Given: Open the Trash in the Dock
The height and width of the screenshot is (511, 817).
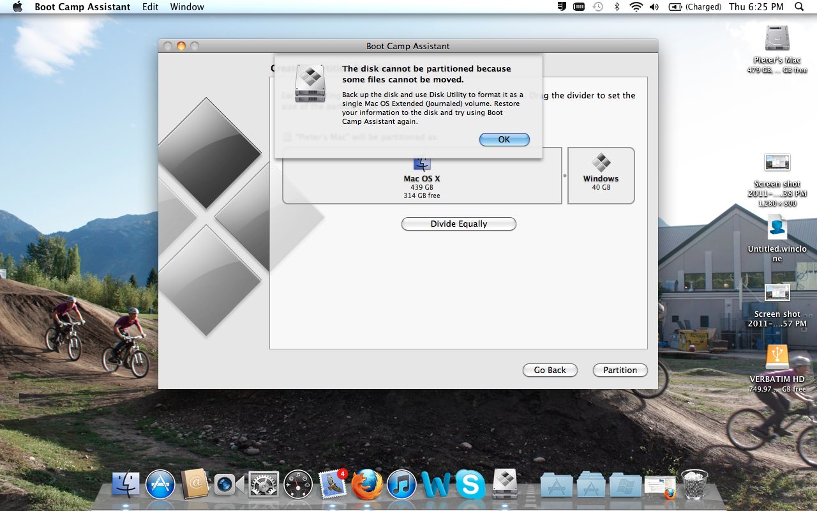Looking at the screenshot, I should point(694,484).
